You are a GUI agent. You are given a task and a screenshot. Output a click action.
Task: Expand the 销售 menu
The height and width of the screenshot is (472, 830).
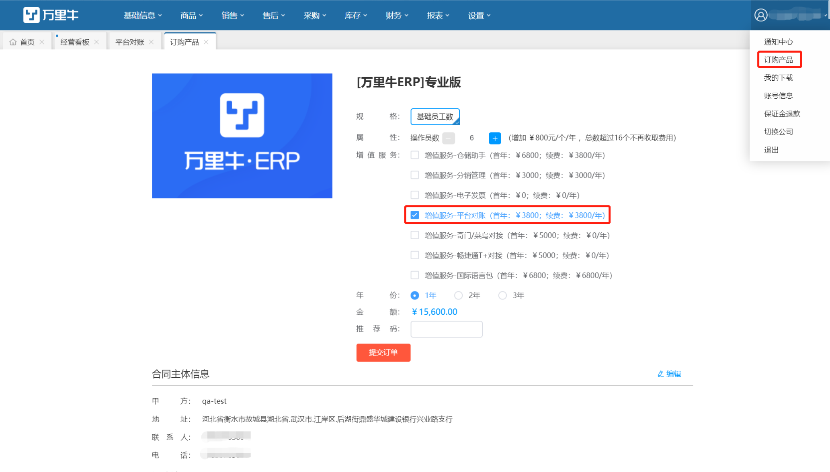[x=232, y=15]
